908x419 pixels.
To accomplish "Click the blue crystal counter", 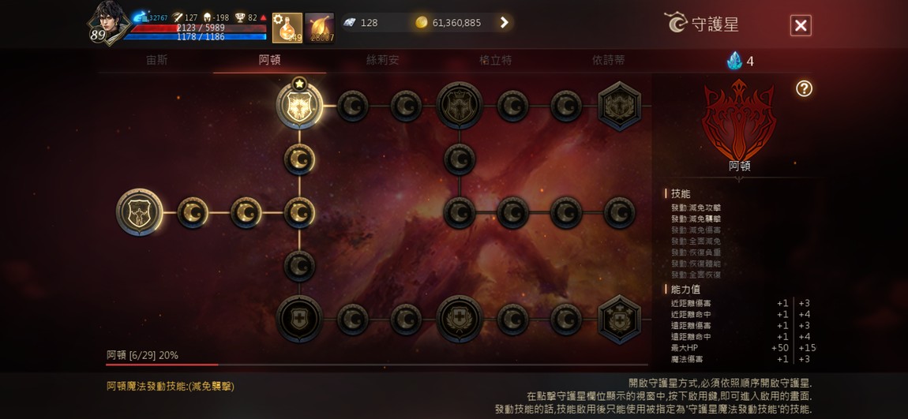I will (x=741, y=61).
